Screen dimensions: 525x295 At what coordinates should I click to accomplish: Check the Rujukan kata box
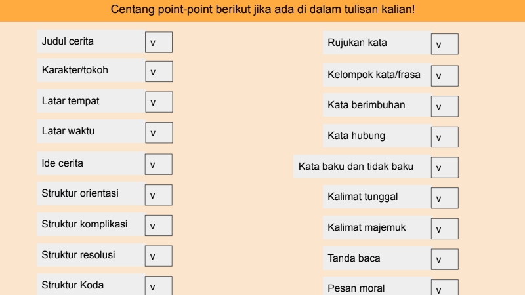pyautogui.click(x=445, y=45)
